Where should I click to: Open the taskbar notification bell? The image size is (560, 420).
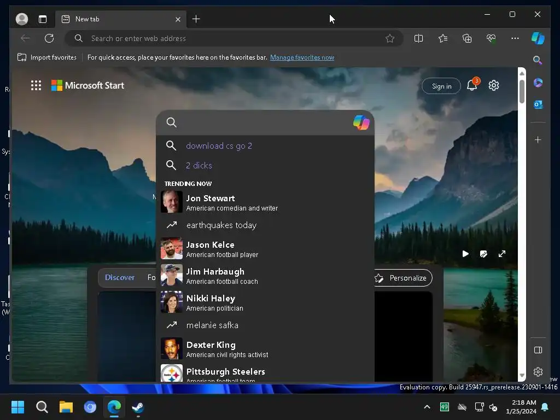[545, 407]
